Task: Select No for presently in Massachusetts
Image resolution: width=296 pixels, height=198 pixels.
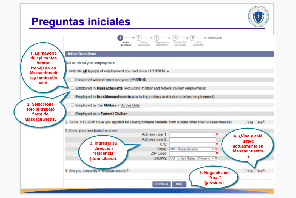Action: point(256,171)
